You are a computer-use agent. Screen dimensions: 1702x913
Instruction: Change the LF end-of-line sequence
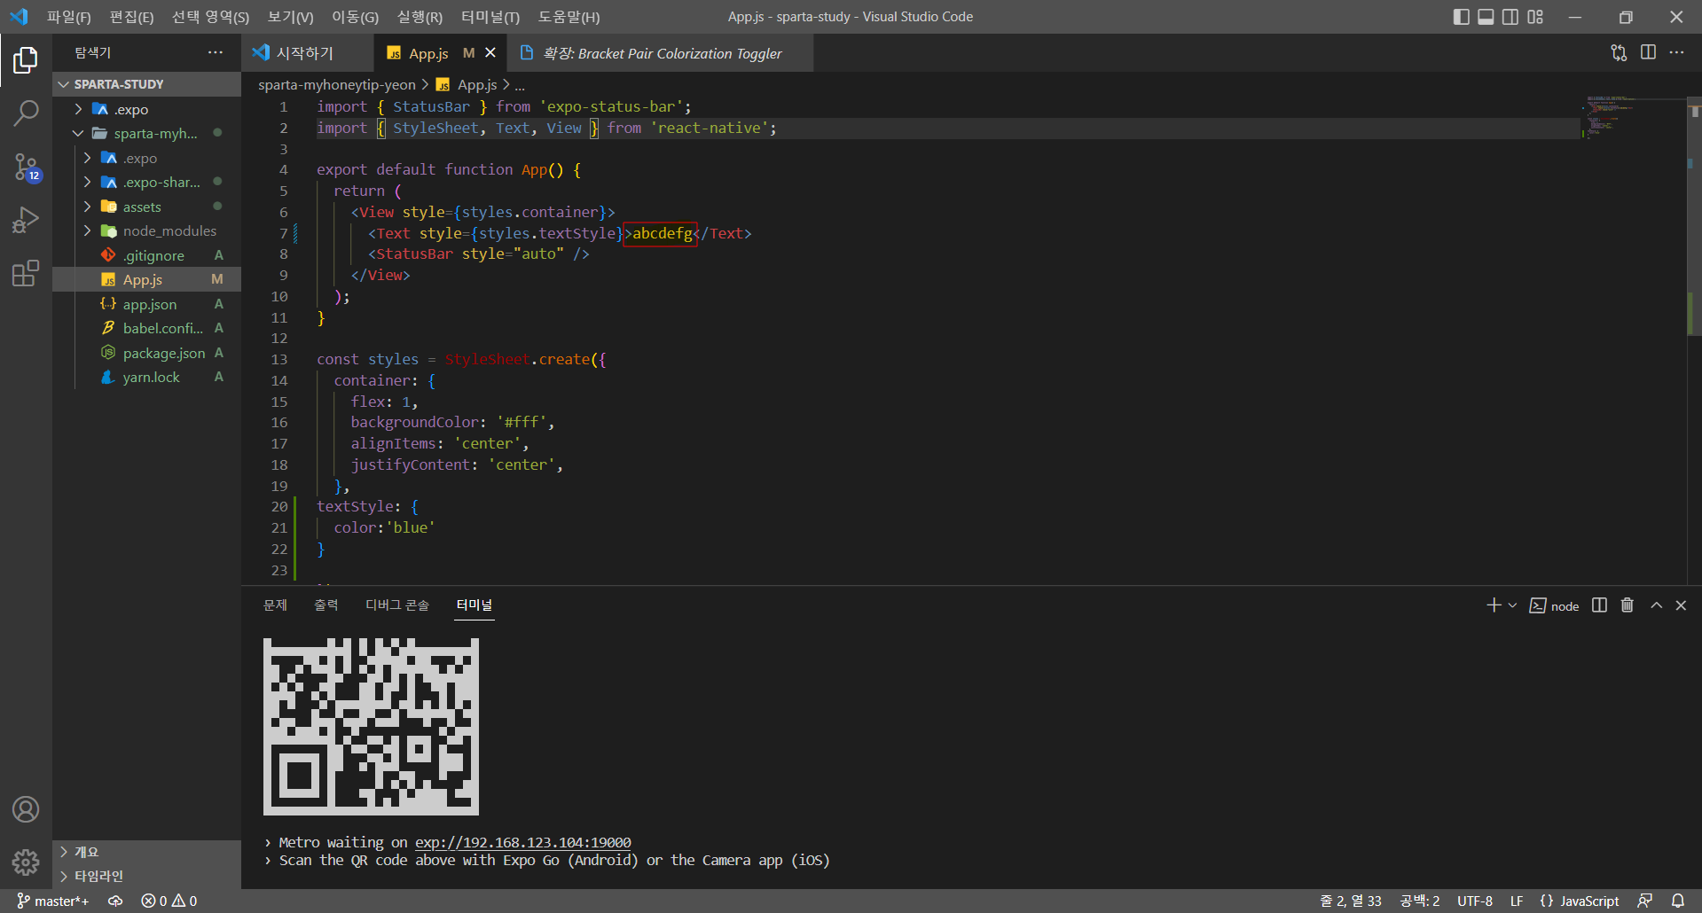1517,901
